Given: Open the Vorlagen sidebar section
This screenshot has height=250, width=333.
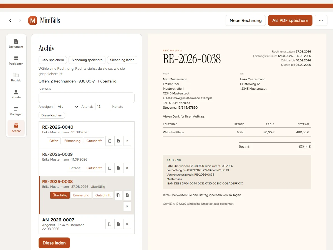Looking at the screenshot, I should 16,111.
